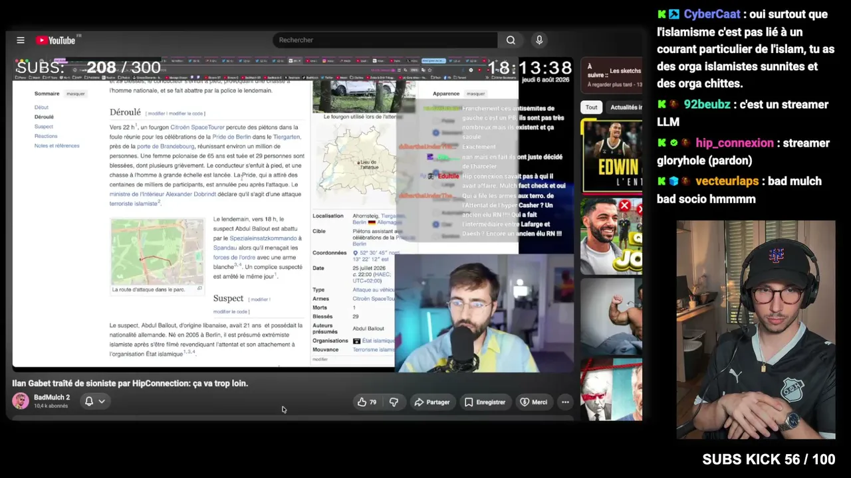
Task: Open the Tiergarten link in the Déroulé paragraph
Action: [287, 137]
